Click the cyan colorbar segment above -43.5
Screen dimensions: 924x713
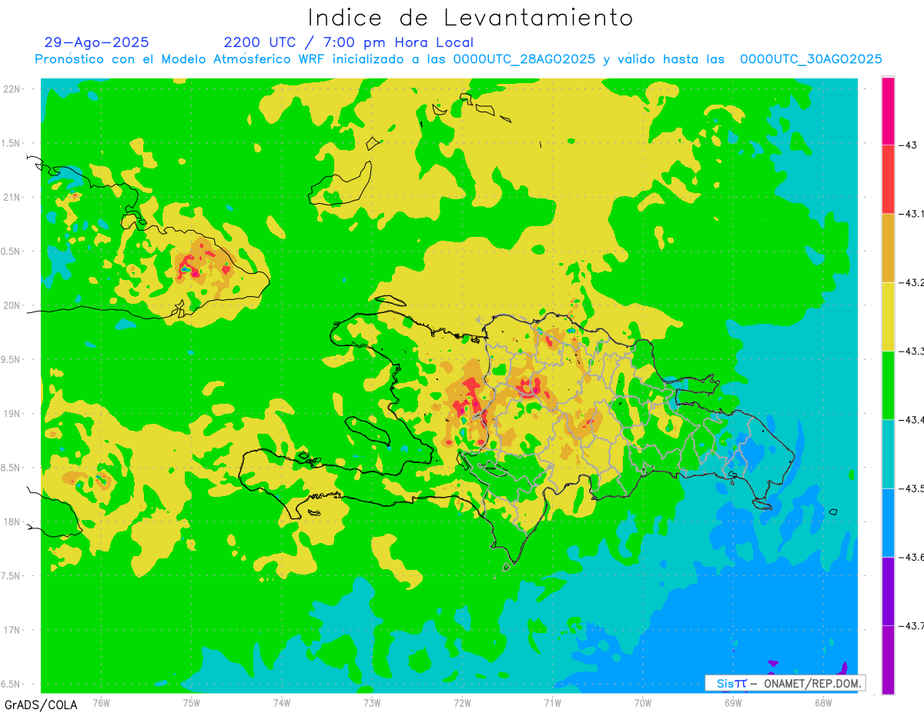[888, 454]
